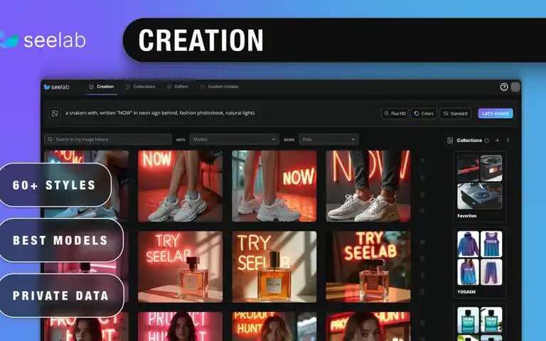The height and width of the screenshot is (341, 546).
Task: Open the Flux HD model selector
Action: coord(395,114)
